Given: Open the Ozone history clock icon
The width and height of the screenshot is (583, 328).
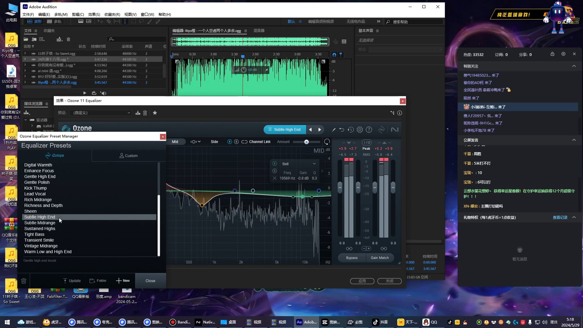Looking at the screenshot, I should coord(351,130).
